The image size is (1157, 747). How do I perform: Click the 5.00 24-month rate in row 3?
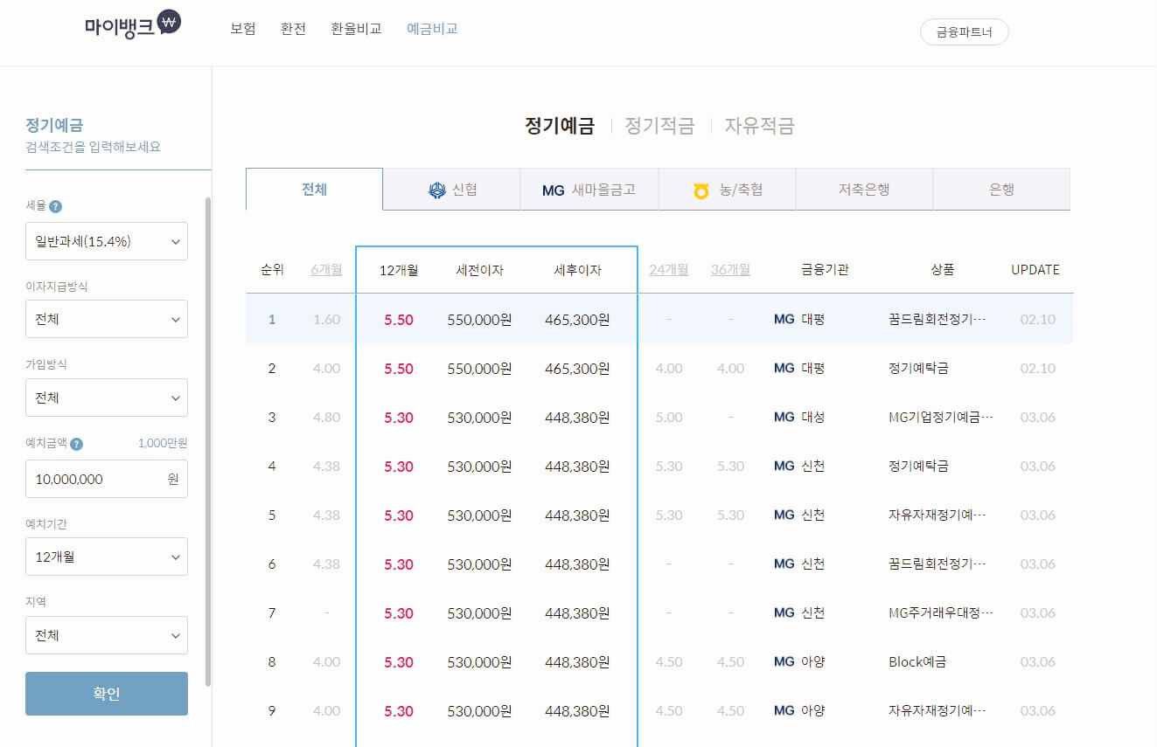click(669, 417)
